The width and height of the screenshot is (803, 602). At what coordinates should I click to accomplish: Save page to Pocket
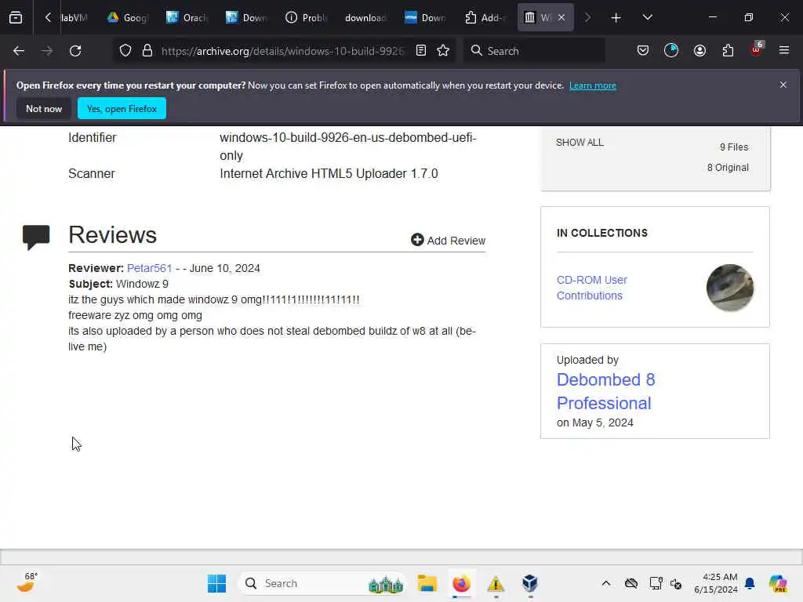(x=643, y=50)
